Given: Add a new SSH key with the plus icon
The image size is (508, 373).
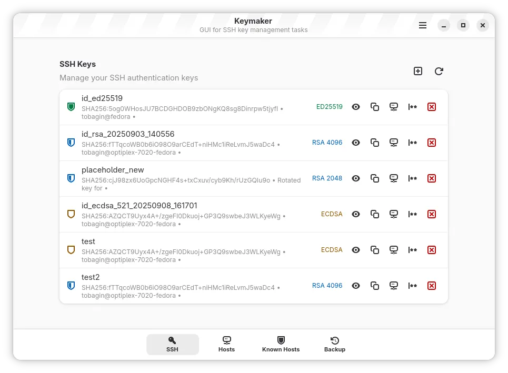Looking at the screenshot, I should 418,71.
